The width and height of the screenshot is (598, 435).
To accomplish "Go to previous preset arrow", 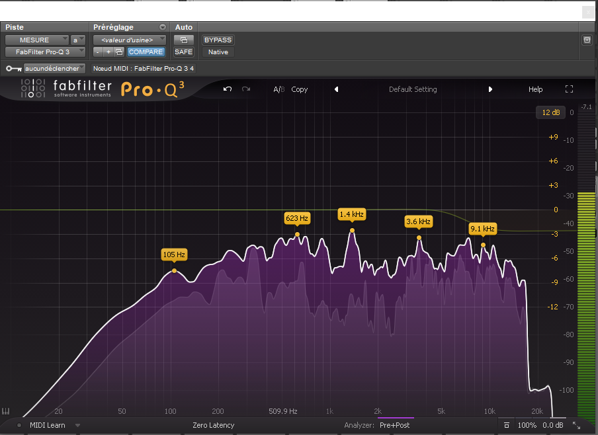I will tap(336, 89).
